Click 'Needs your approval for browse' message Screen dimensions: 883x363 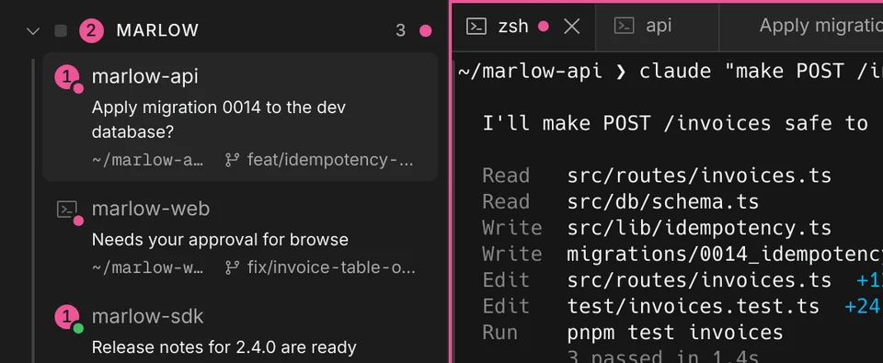(x=220, y=240)
